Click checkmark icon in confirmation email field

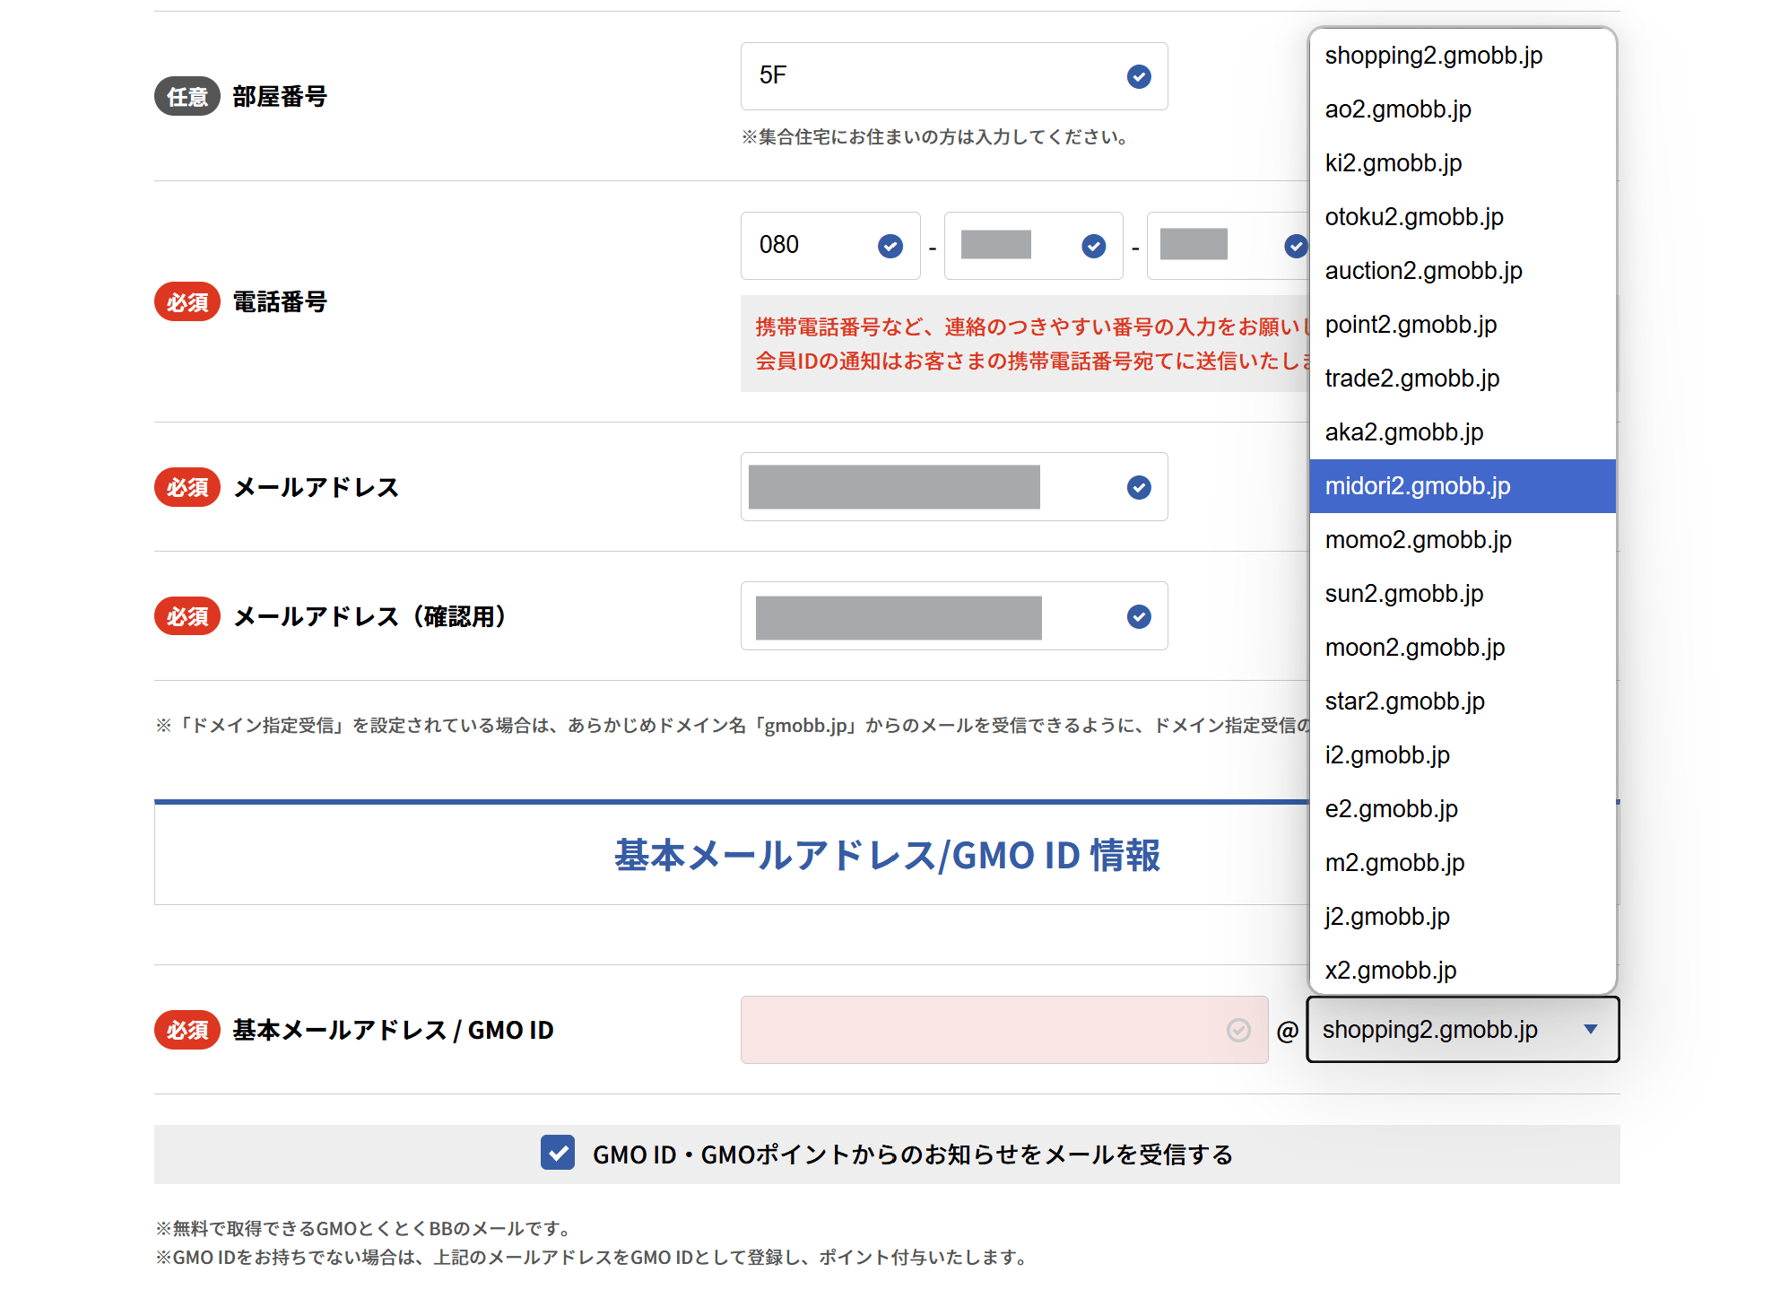tap(1139, 616)
